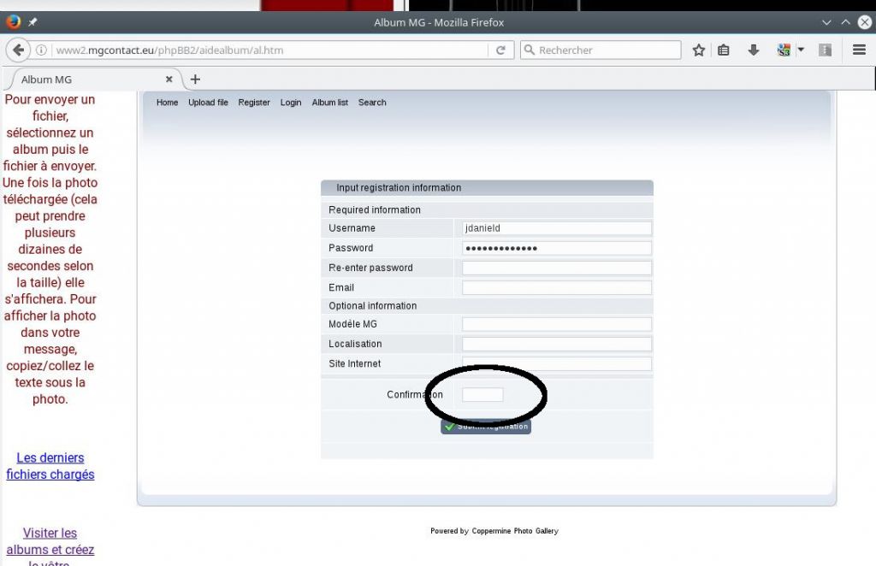Click the Submit registration button

point(486,427)
